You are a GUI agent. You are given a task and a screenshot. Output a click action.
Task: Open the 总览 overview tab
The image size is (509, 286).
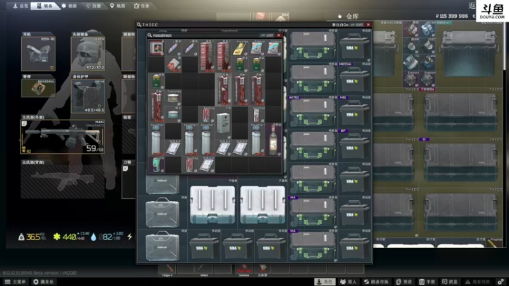coord(20,6)
